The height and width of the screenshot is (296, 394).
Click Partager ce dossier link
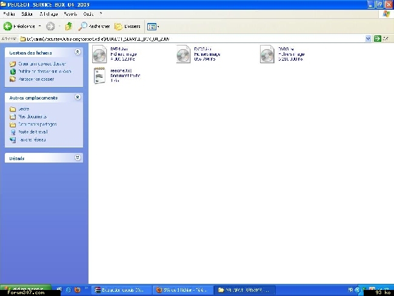click(36, 79)
